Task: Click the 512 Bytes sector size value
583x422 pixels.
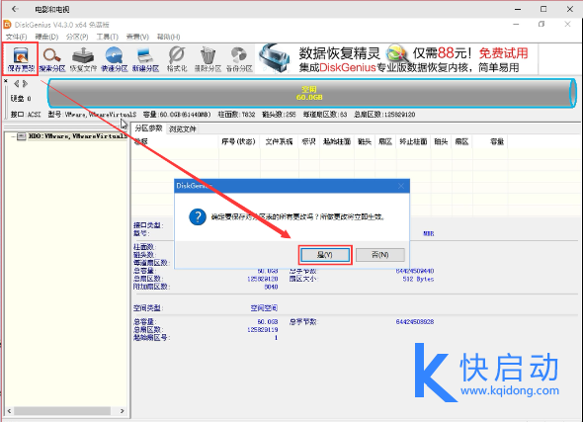Action: coord(418,279)
